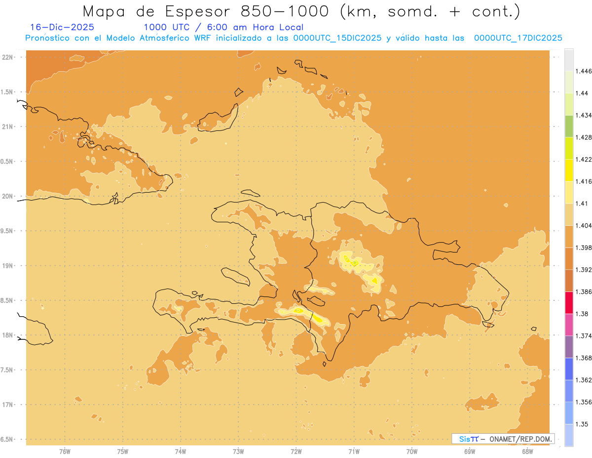Click the legend value 1.422
The width and height of the screenshot is (592, 458).
tap(584, 159)
